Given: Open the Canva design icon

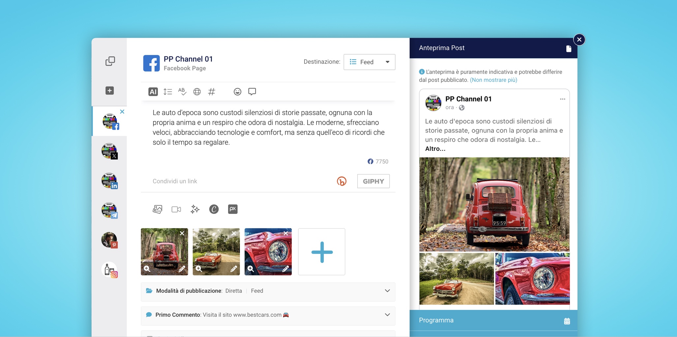Looking at the screenshot, I should click(x=214, y=209).
